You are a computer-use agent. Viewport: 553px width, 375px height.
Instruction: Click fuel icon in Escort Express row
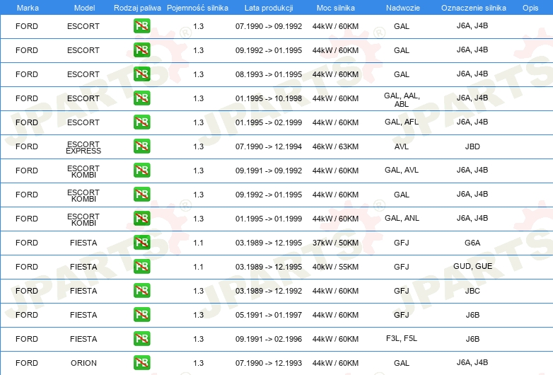[x=141, y=146]
